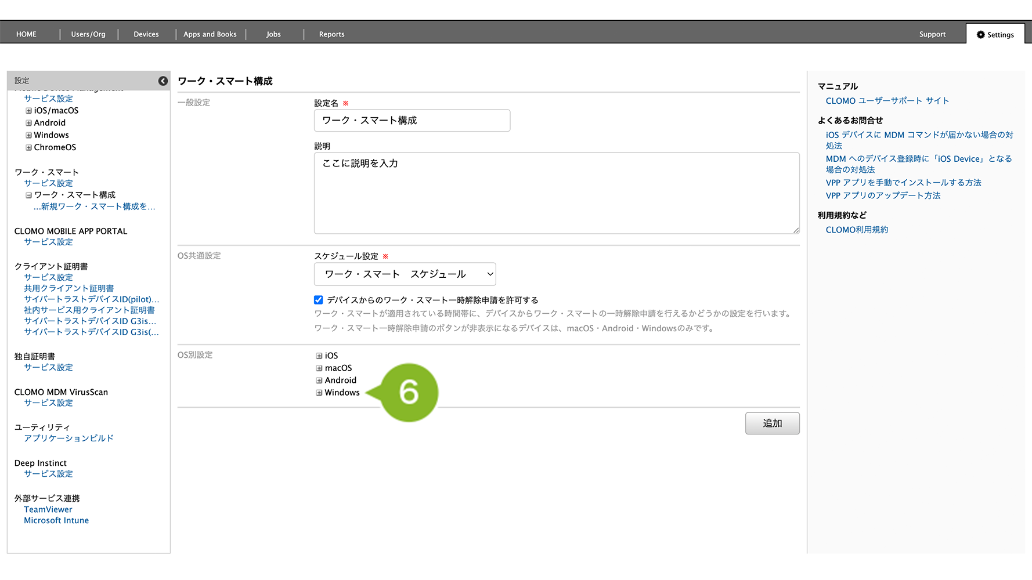
Task: Open Settings tab with gear icon
Action: [x=995, y=35]
